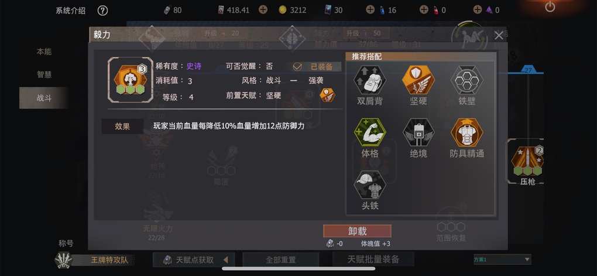Toggle the 已装备 equipped checkbox

click(297, 67)
